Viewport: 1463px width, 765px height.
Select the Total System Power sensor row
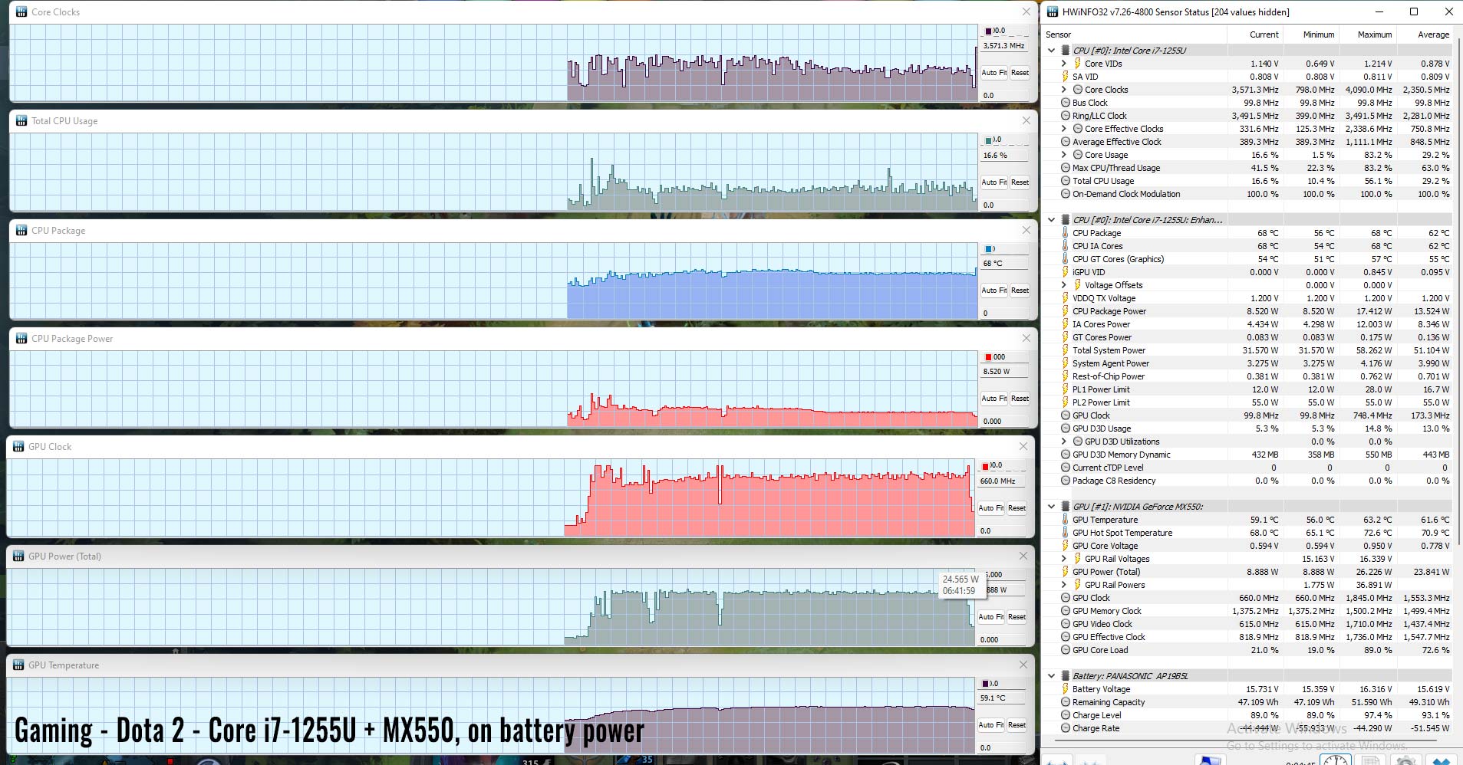[1247, 350]
